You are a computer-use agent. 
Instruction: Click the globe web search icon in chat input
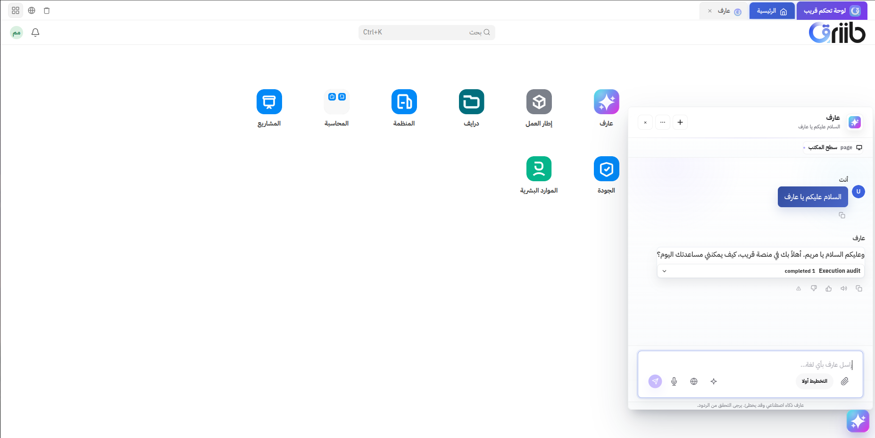694,381
